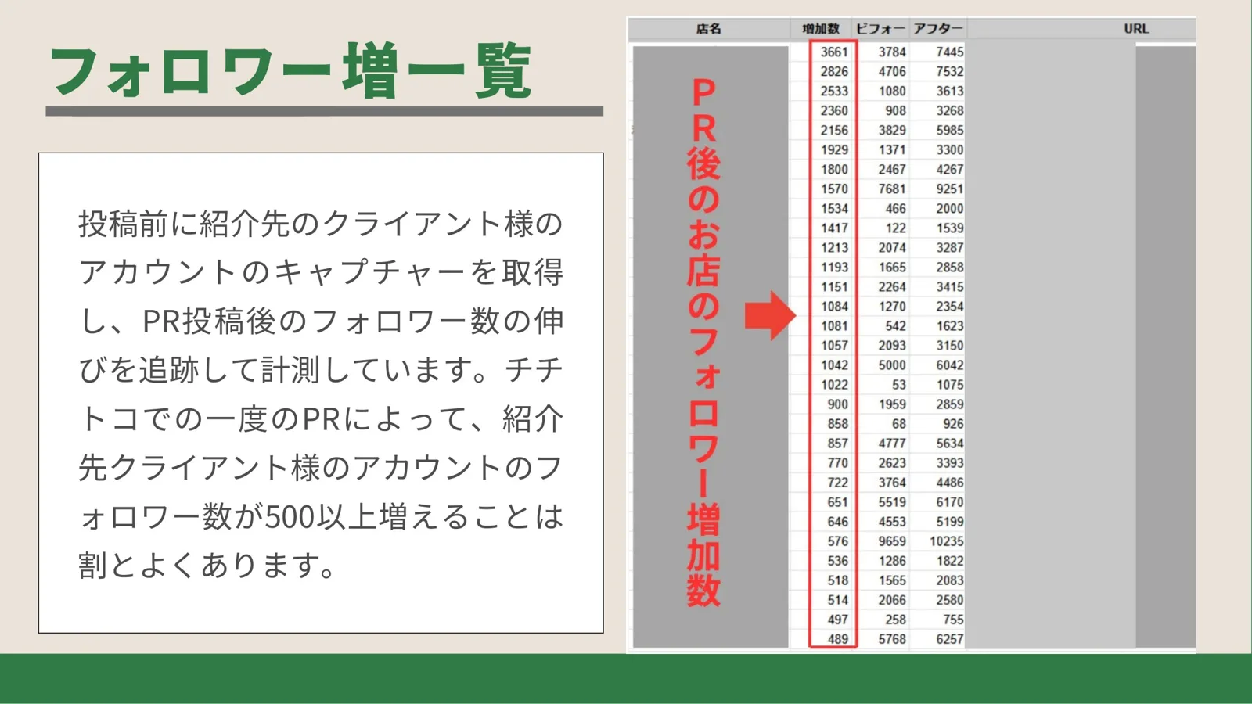Select the before cell showing 258
The height and width of the screenshot is (704, 1252).
895,619
